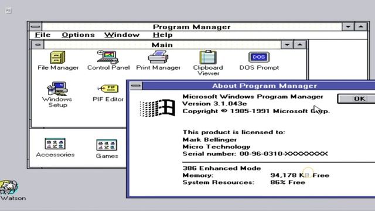Minimize the Program Manager window
This screenshot has width=375, height=211.
pos(348,26)
